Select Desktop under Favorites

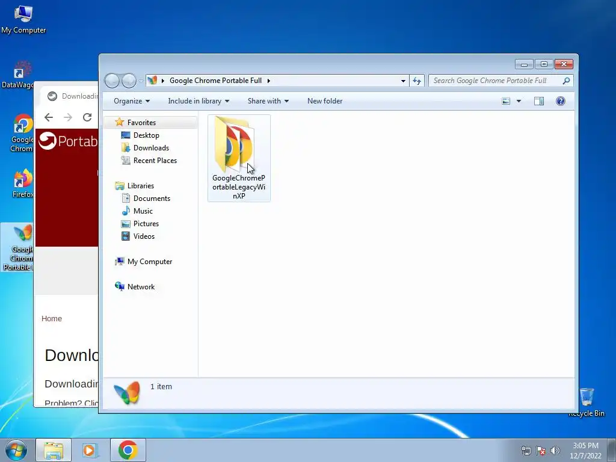[x=146, y=135]
